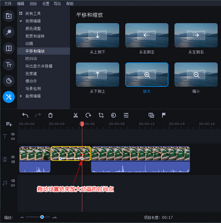Viewport: 221px width, 223px height.
Task: Rotate clip with the rotate icon
Action: pos(88,115)
